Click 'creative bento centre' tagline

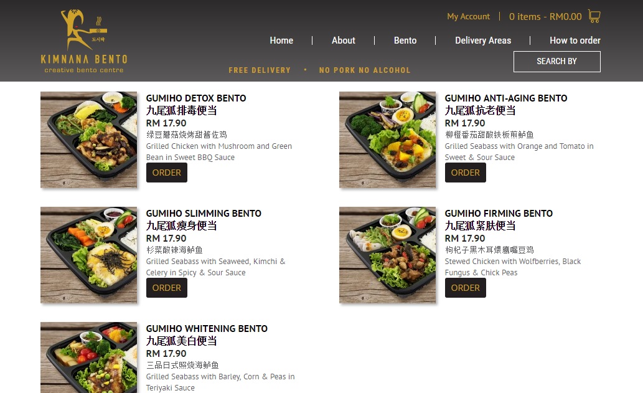click(x=84, y=70)
